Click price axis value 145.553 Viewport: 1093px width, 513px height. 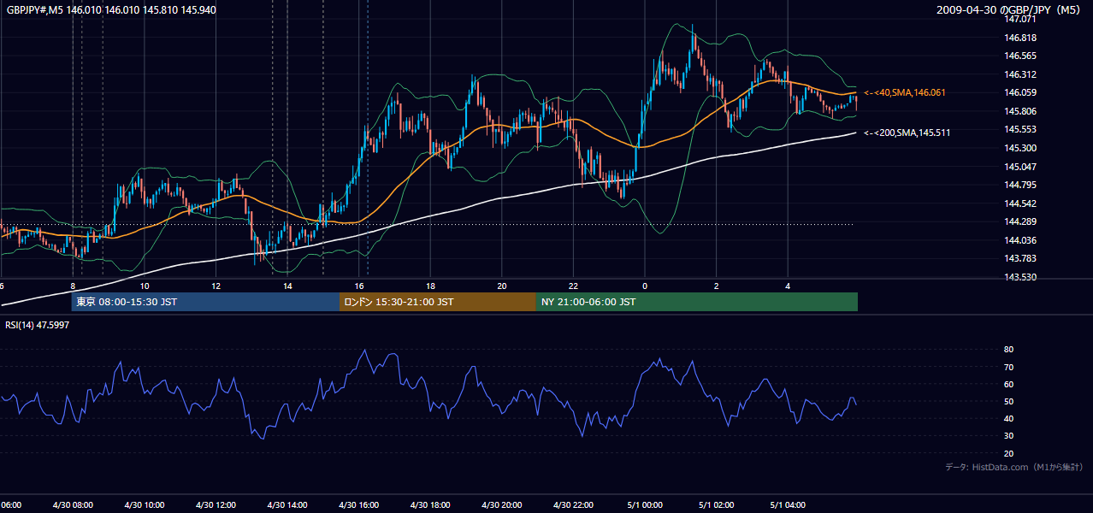point(1022,129)
